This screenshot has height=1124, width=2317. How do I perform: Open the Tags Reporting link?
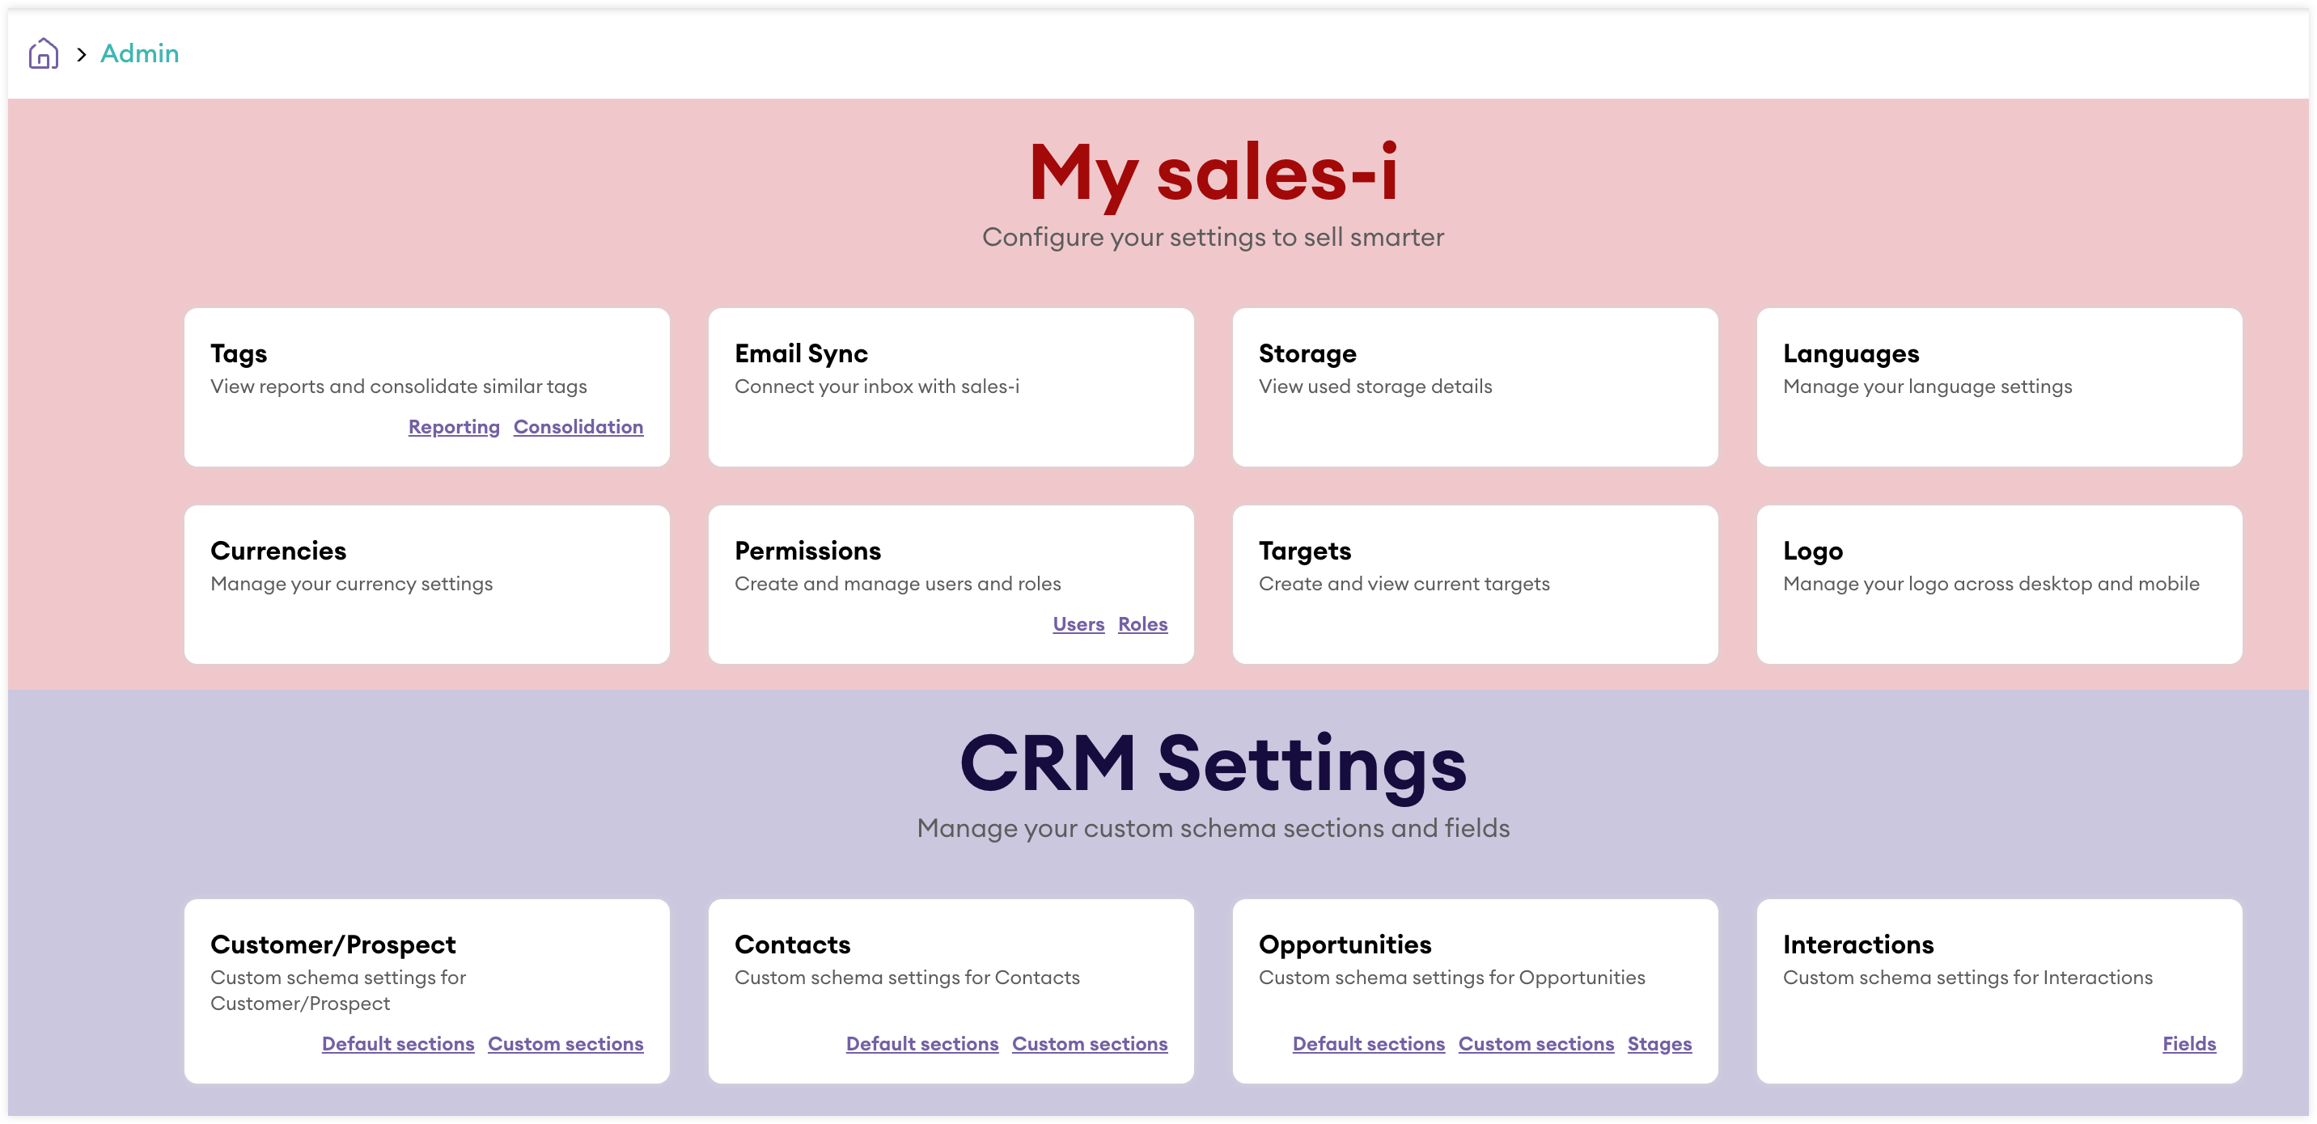(x=453, y=427)
